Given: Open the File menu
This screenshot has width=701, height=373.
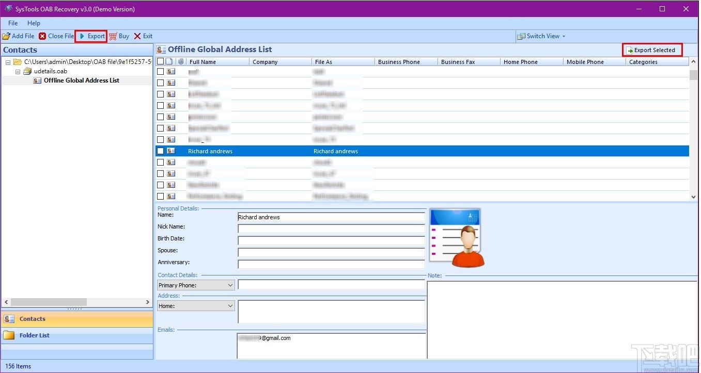Looking at the screenshot, I should pos(13,23).
